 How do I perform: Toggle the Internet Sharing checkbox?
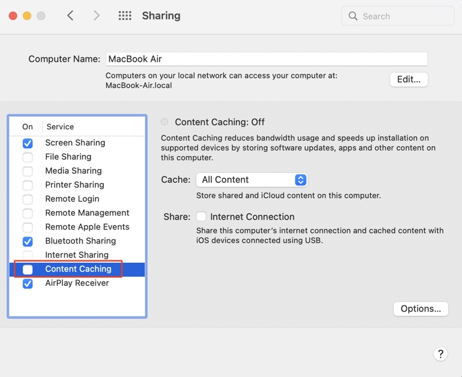click(x=27, y=255)
